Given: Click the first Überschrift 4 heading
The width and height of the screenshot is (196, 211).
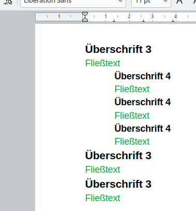Looking at the screenshot, I should point(143,76).
